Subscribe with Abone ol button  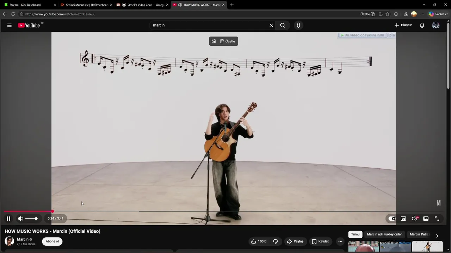52,241
